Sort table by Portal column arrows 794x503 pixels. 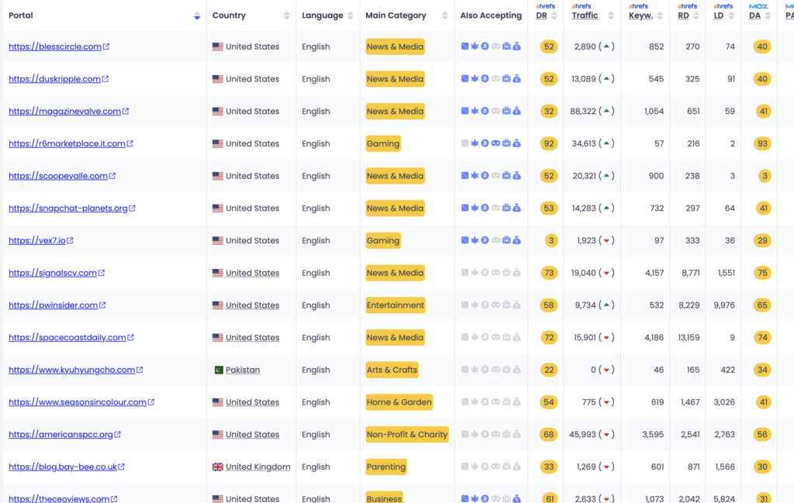(x=197, y=16)
